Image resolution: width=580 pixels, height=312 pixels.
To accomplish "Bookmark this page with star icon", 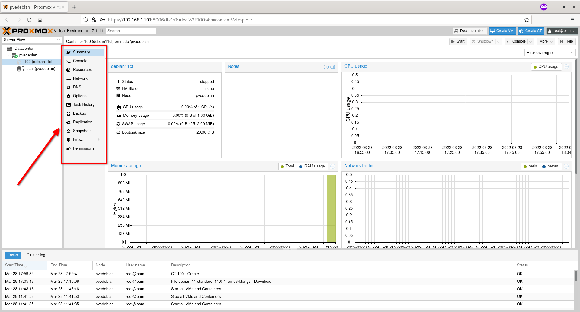I will (527, 20).
